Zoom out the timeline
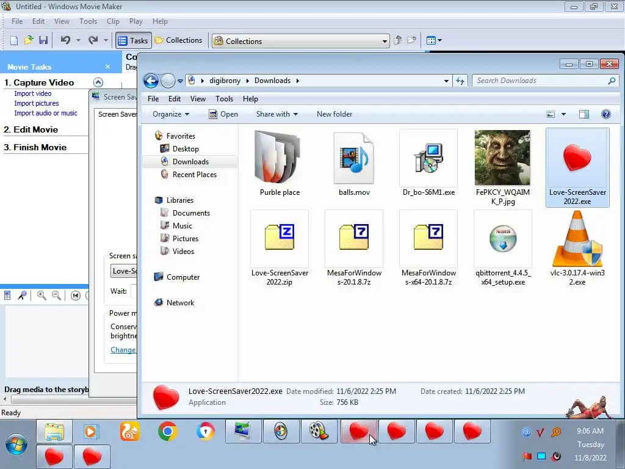The width and height of the screenshot is (625, 469). 57,296
